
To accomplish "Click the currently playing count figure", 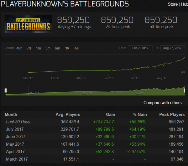I will [x=73, y=20].
